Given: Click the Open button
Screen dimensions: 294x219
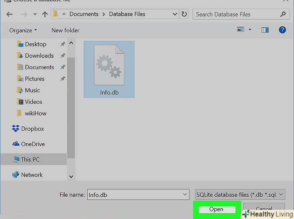Looking at the screenshot, I should [x=217, y=209].
